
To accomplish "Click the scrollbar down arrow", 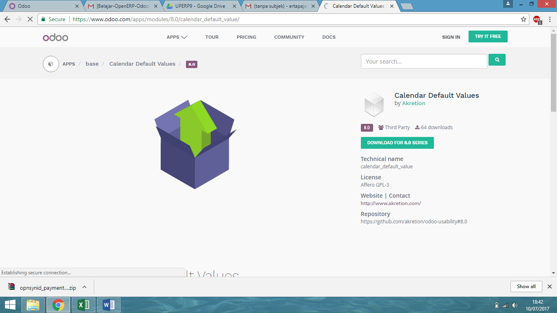I will pyautogui.click(x=553, y=273).
